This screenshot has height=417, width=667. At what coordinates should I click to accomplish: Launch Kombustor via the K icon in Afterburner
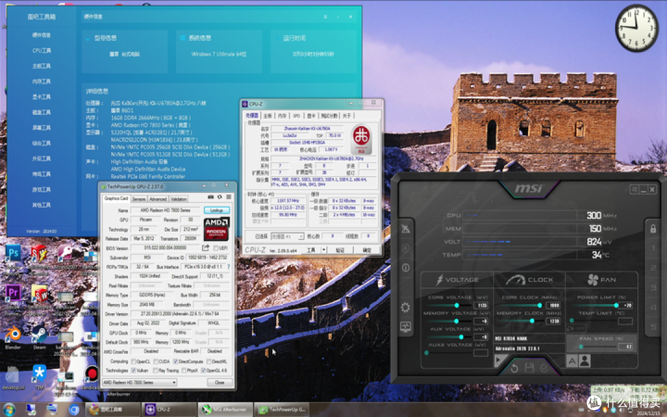[x=405, y=248]
